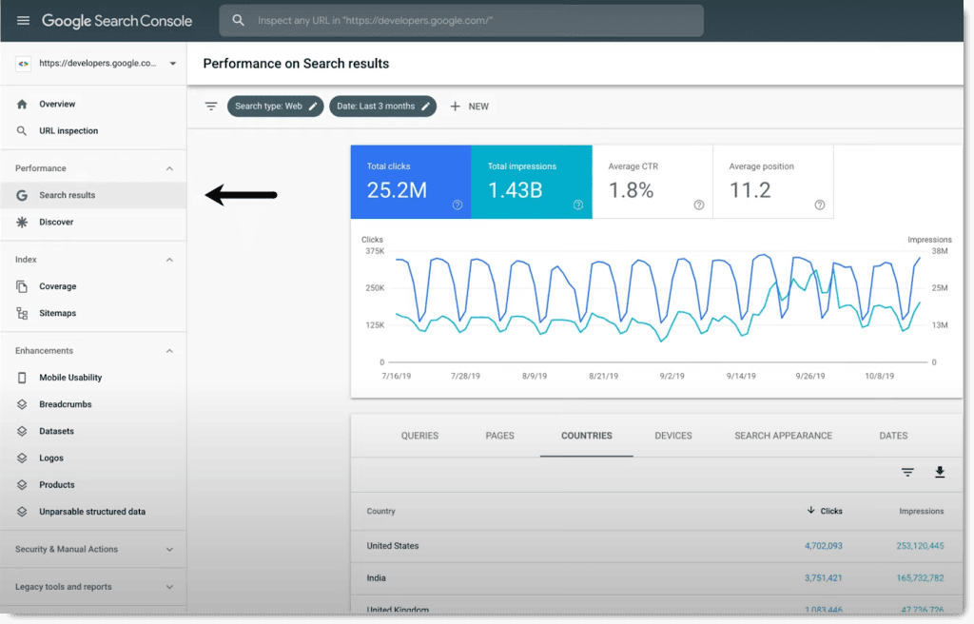
Task: Open the Search type: Web filter chip
Action: pyautogui.click(x=275, y=107)
